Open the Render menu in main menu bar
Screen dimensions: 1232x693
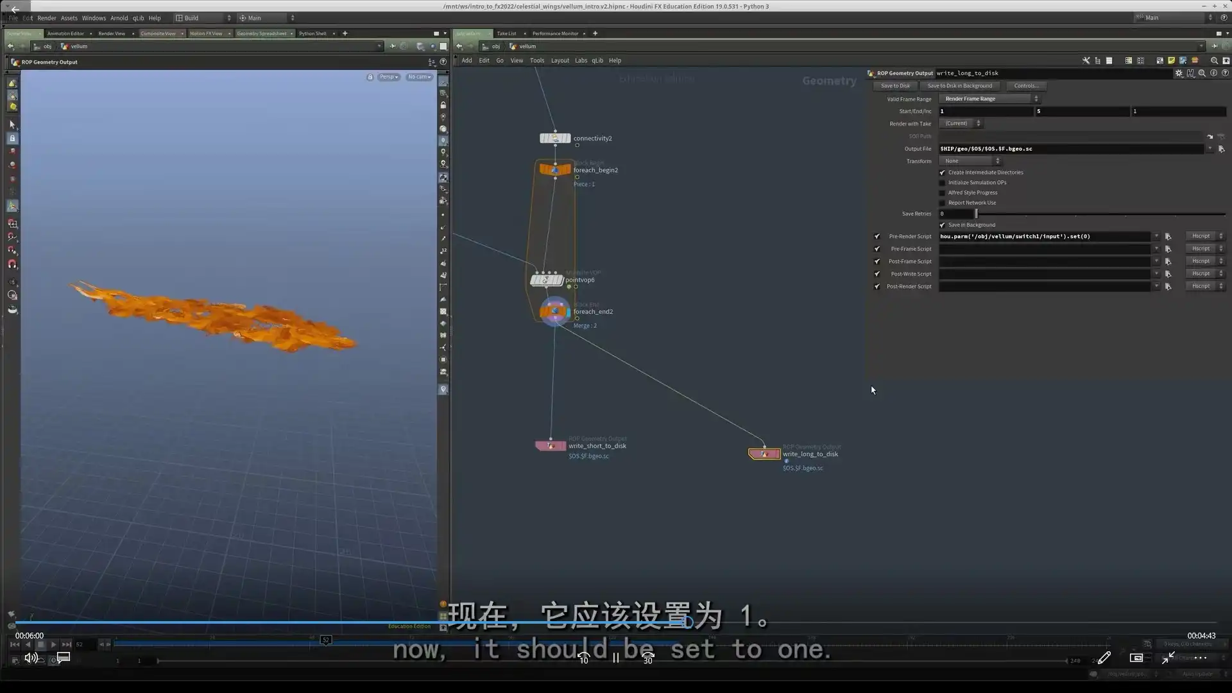47,18
